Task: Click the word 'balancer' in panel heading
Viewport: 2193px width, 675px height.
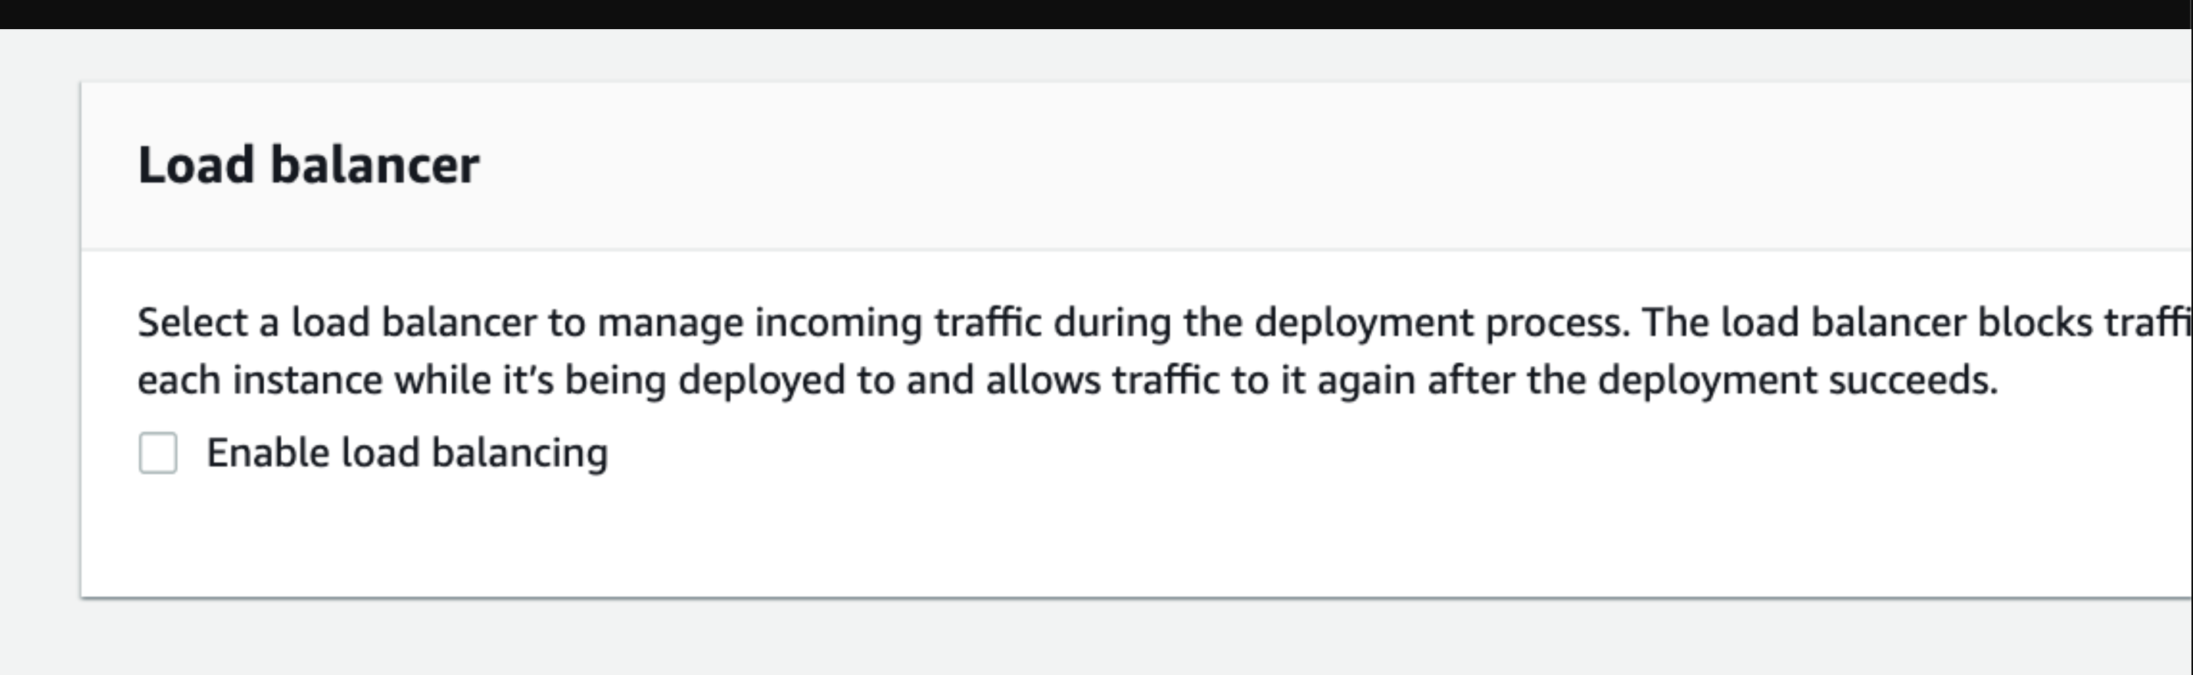Action: point(375,165)
